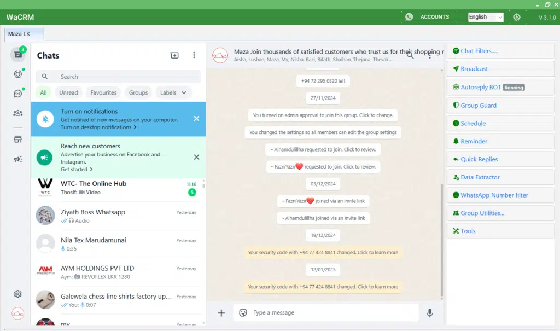560x331 pixels.
Task: Select the Unread chat filter
Action: [68, 92]
